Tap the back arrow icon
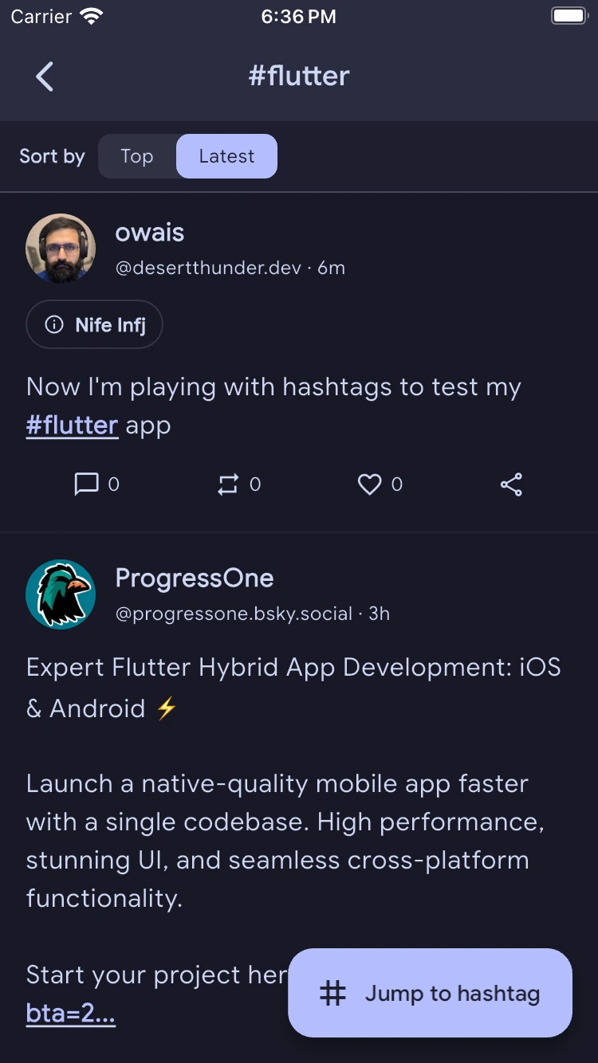This screenshot has width=598, height=1063. coord(45,76)
